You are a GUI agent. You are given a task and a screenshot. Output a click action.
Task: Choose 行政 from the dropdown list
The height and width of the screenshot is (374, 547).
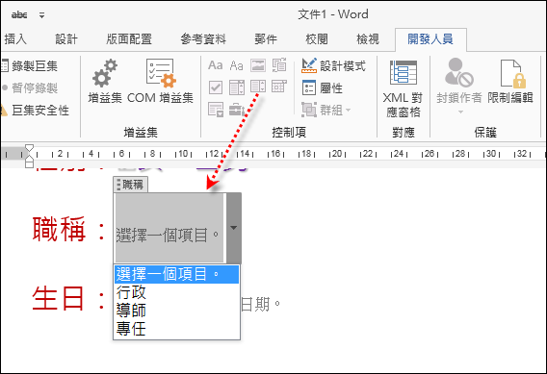(x=176, y=292)
